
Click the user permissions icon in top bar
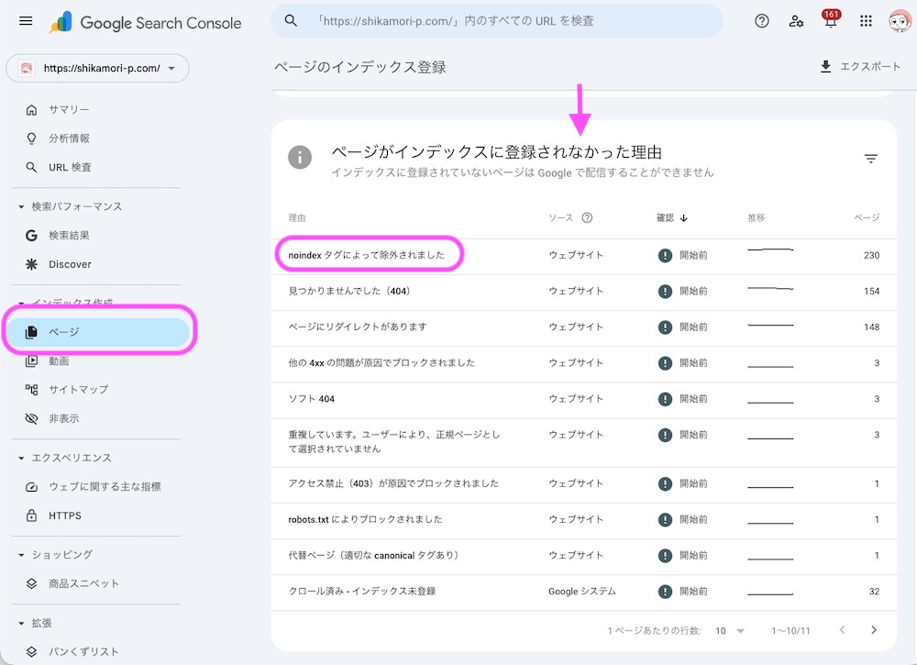pyautogui.click(x=796, y=22)
